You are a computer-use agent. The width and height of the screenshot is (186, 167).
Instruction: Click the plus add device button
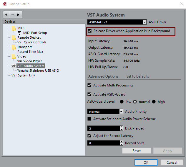[6, 15]
